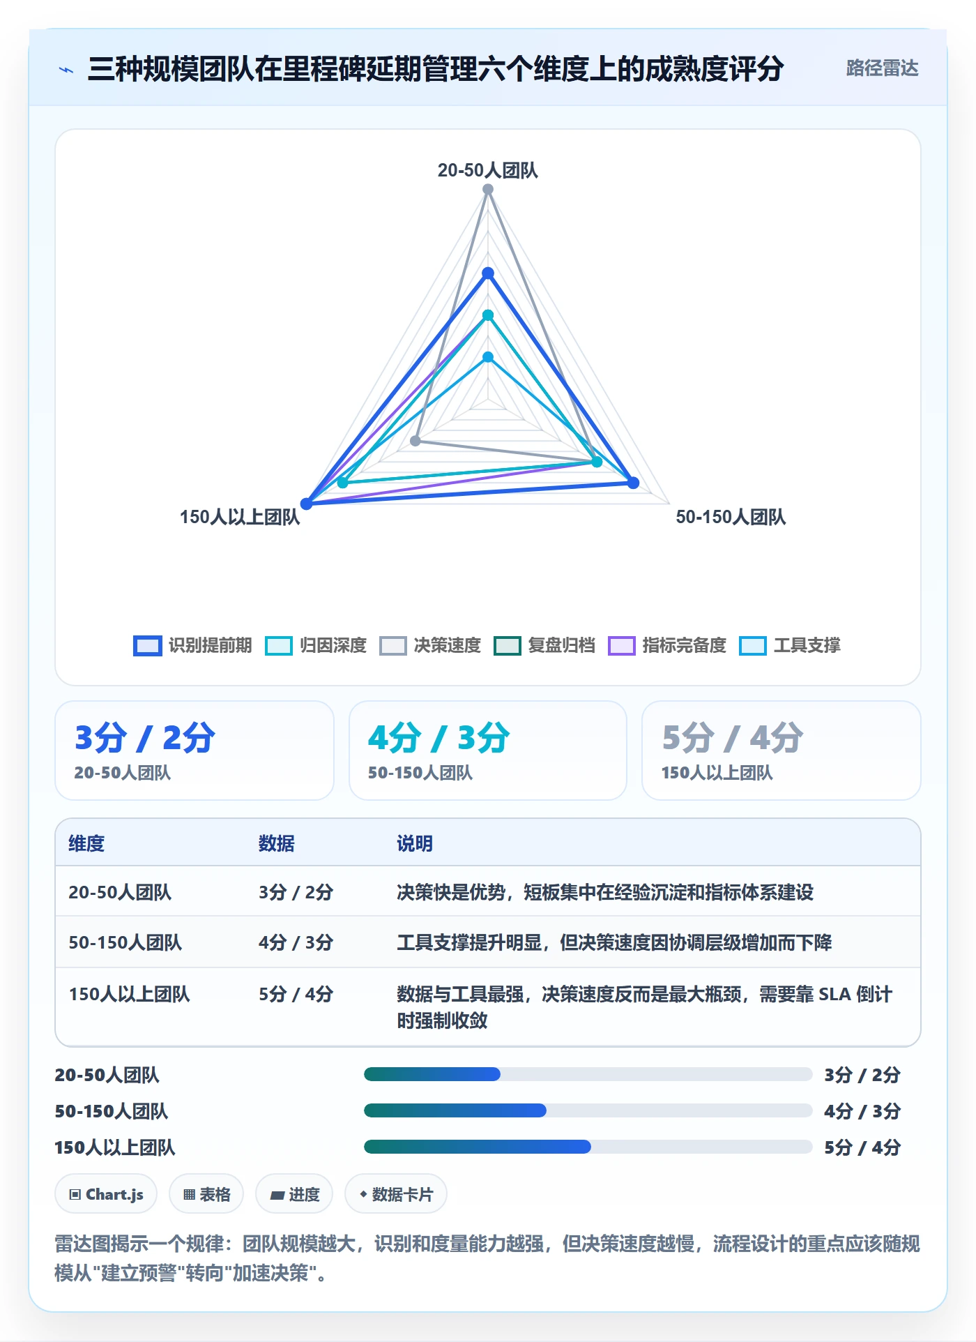Click the blue data point at 150人以上团队 vertex
Viewport: 976px width, 1342px height.
pyautogui.click(x=306, y=504)
